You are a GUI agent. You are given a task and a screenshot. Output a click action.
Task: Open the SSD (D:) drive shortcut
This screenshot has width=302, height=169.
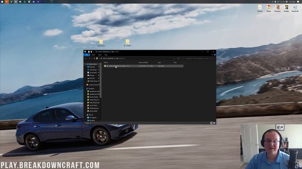[92, 78]
